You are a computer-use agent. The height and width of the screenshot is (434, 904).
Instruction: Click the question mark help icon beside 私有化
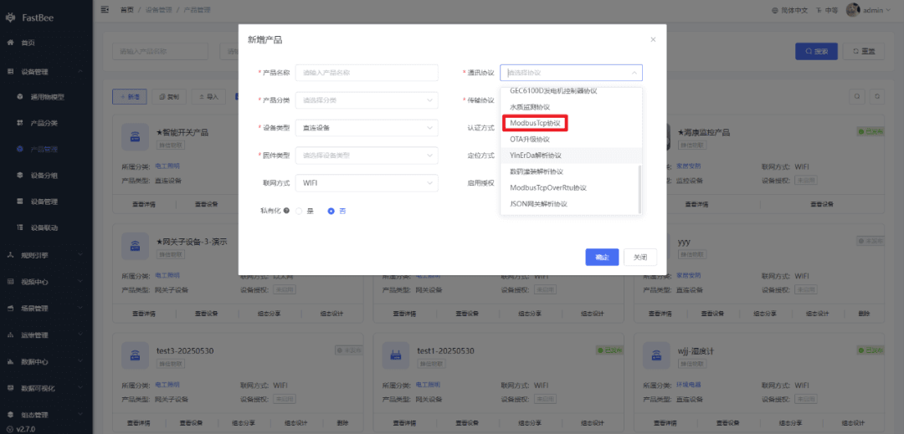point(286,211)
